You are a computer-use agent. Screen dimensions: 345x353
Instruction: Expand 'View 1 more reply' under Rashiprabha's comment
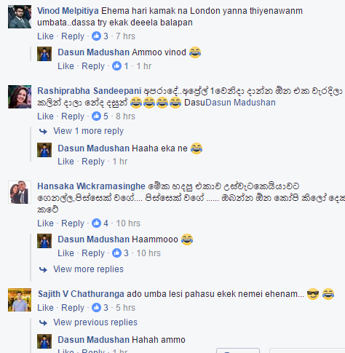pos(88,131)
